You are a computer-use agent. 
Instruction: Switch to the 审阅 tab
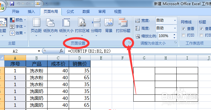[x=102, y=12]
